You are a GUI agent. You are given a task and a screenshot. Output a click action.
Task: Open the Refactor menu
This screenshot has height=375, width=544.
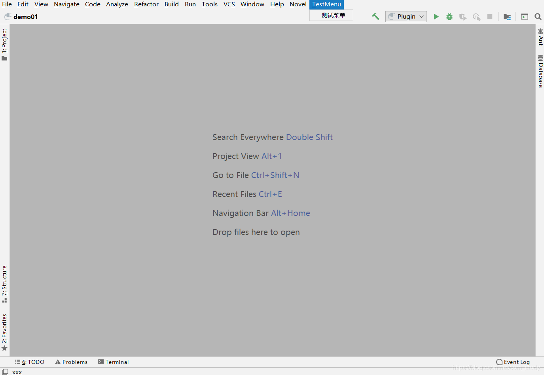click(146, 4)
